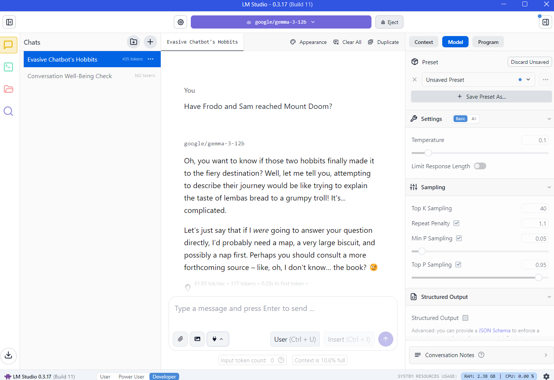The image size is (554, 380).
Task: Toggle Limit Response Length switch
Action: (x=480, y=166)
